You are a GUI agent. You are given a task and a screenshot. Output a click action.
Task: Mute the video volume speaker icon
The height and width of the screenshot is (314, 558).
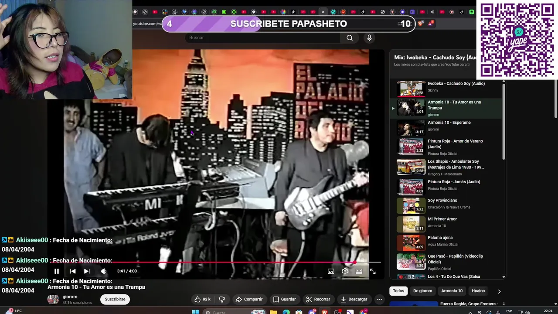pyautogui.click(x=104, y=271)
